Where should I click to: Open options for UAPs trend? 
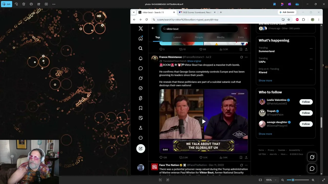click(311, 59)
